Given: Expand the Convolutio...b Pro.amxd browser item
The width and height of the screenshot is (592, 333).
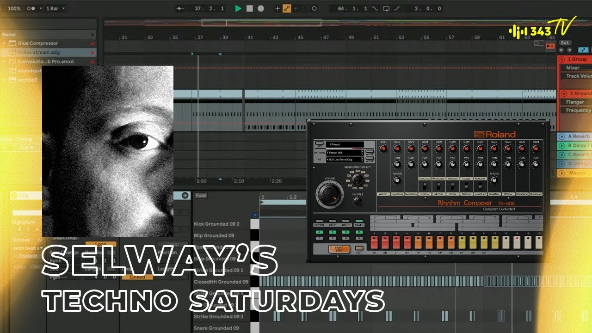Looking at the screenshot, I should (4, 62).
